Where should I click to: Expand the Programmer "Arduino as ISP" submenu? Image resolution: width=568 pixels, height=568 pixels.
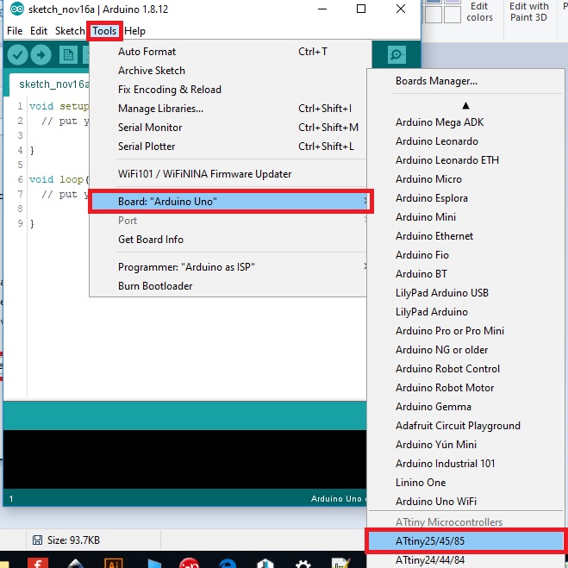[x=228, y=267]
